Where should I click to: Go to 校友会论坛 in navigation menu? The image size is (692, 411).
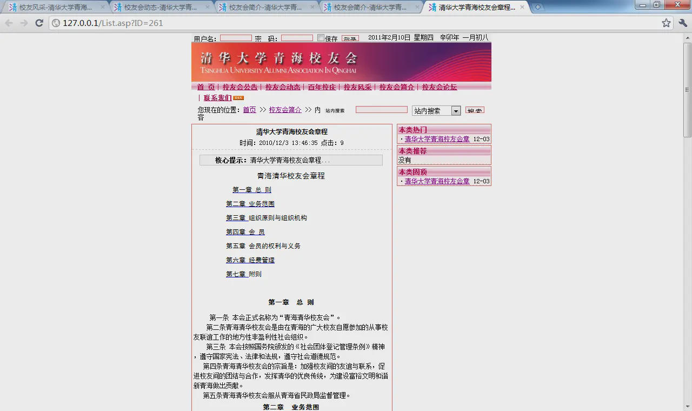tap(439, 87)
